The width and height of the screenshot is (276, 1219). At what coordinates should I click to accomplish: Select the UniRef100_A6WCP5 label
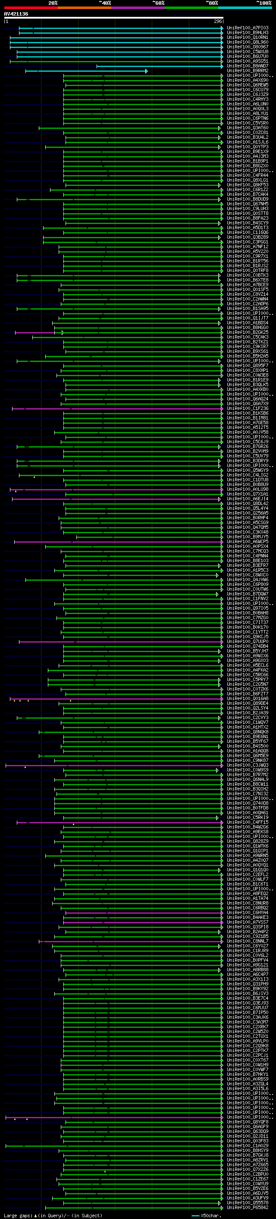click(247, 541)
